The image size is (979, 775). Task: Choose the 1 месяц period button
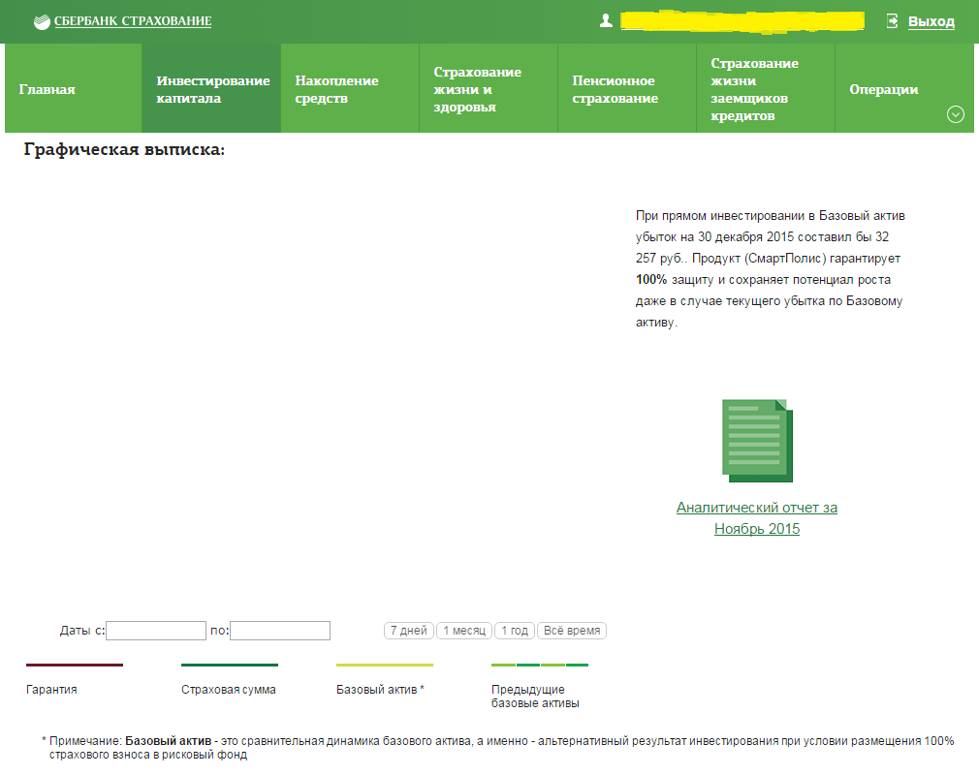coord(464,631)
